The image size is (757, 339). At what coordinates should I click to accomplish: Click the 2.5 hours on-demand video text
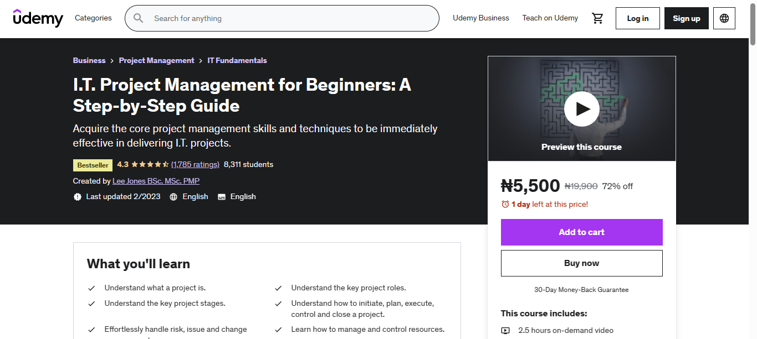click(x=566, y=331)
